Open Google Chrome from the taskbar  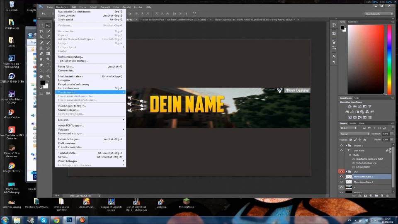56,220
